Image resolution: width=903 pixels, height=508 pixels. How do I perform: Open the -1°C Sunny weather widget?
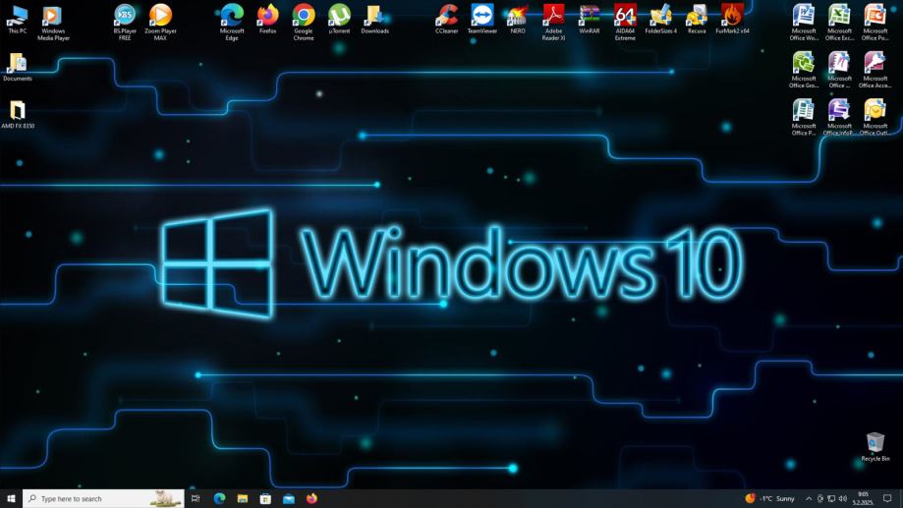point(770,498)
